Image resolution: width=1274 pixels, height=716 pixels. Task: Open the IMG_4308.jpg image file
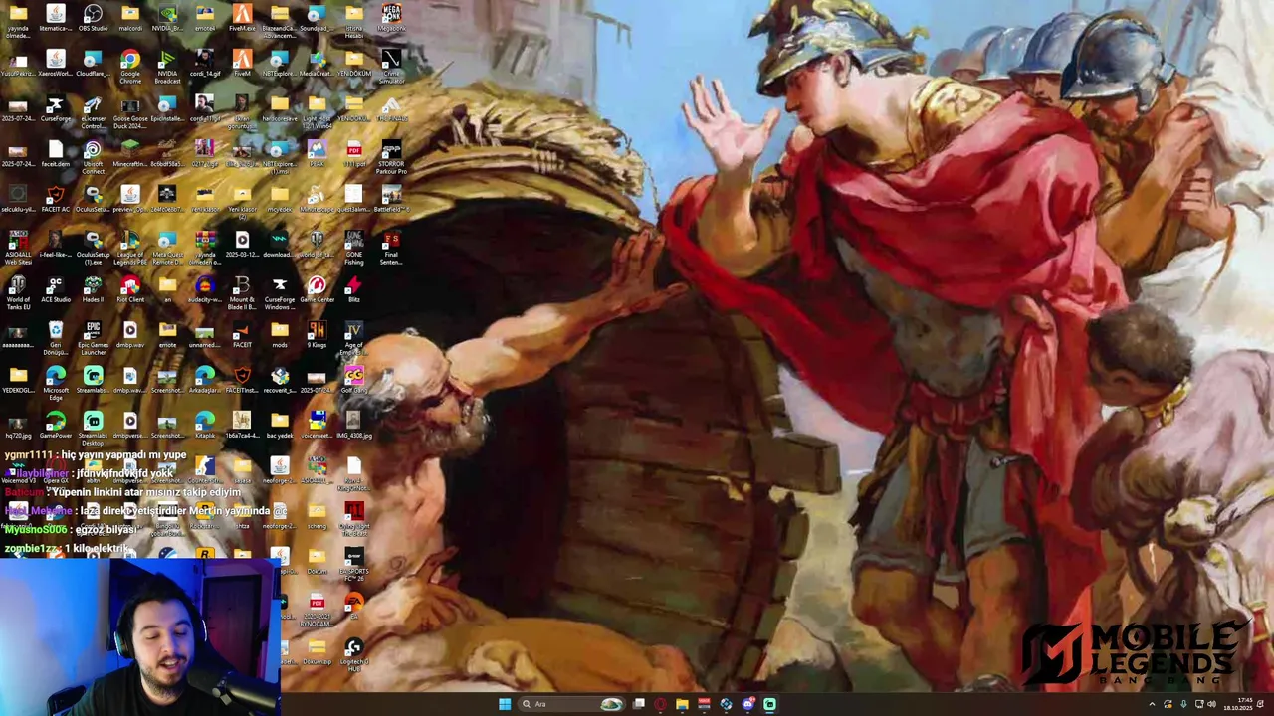click(353, 426)
